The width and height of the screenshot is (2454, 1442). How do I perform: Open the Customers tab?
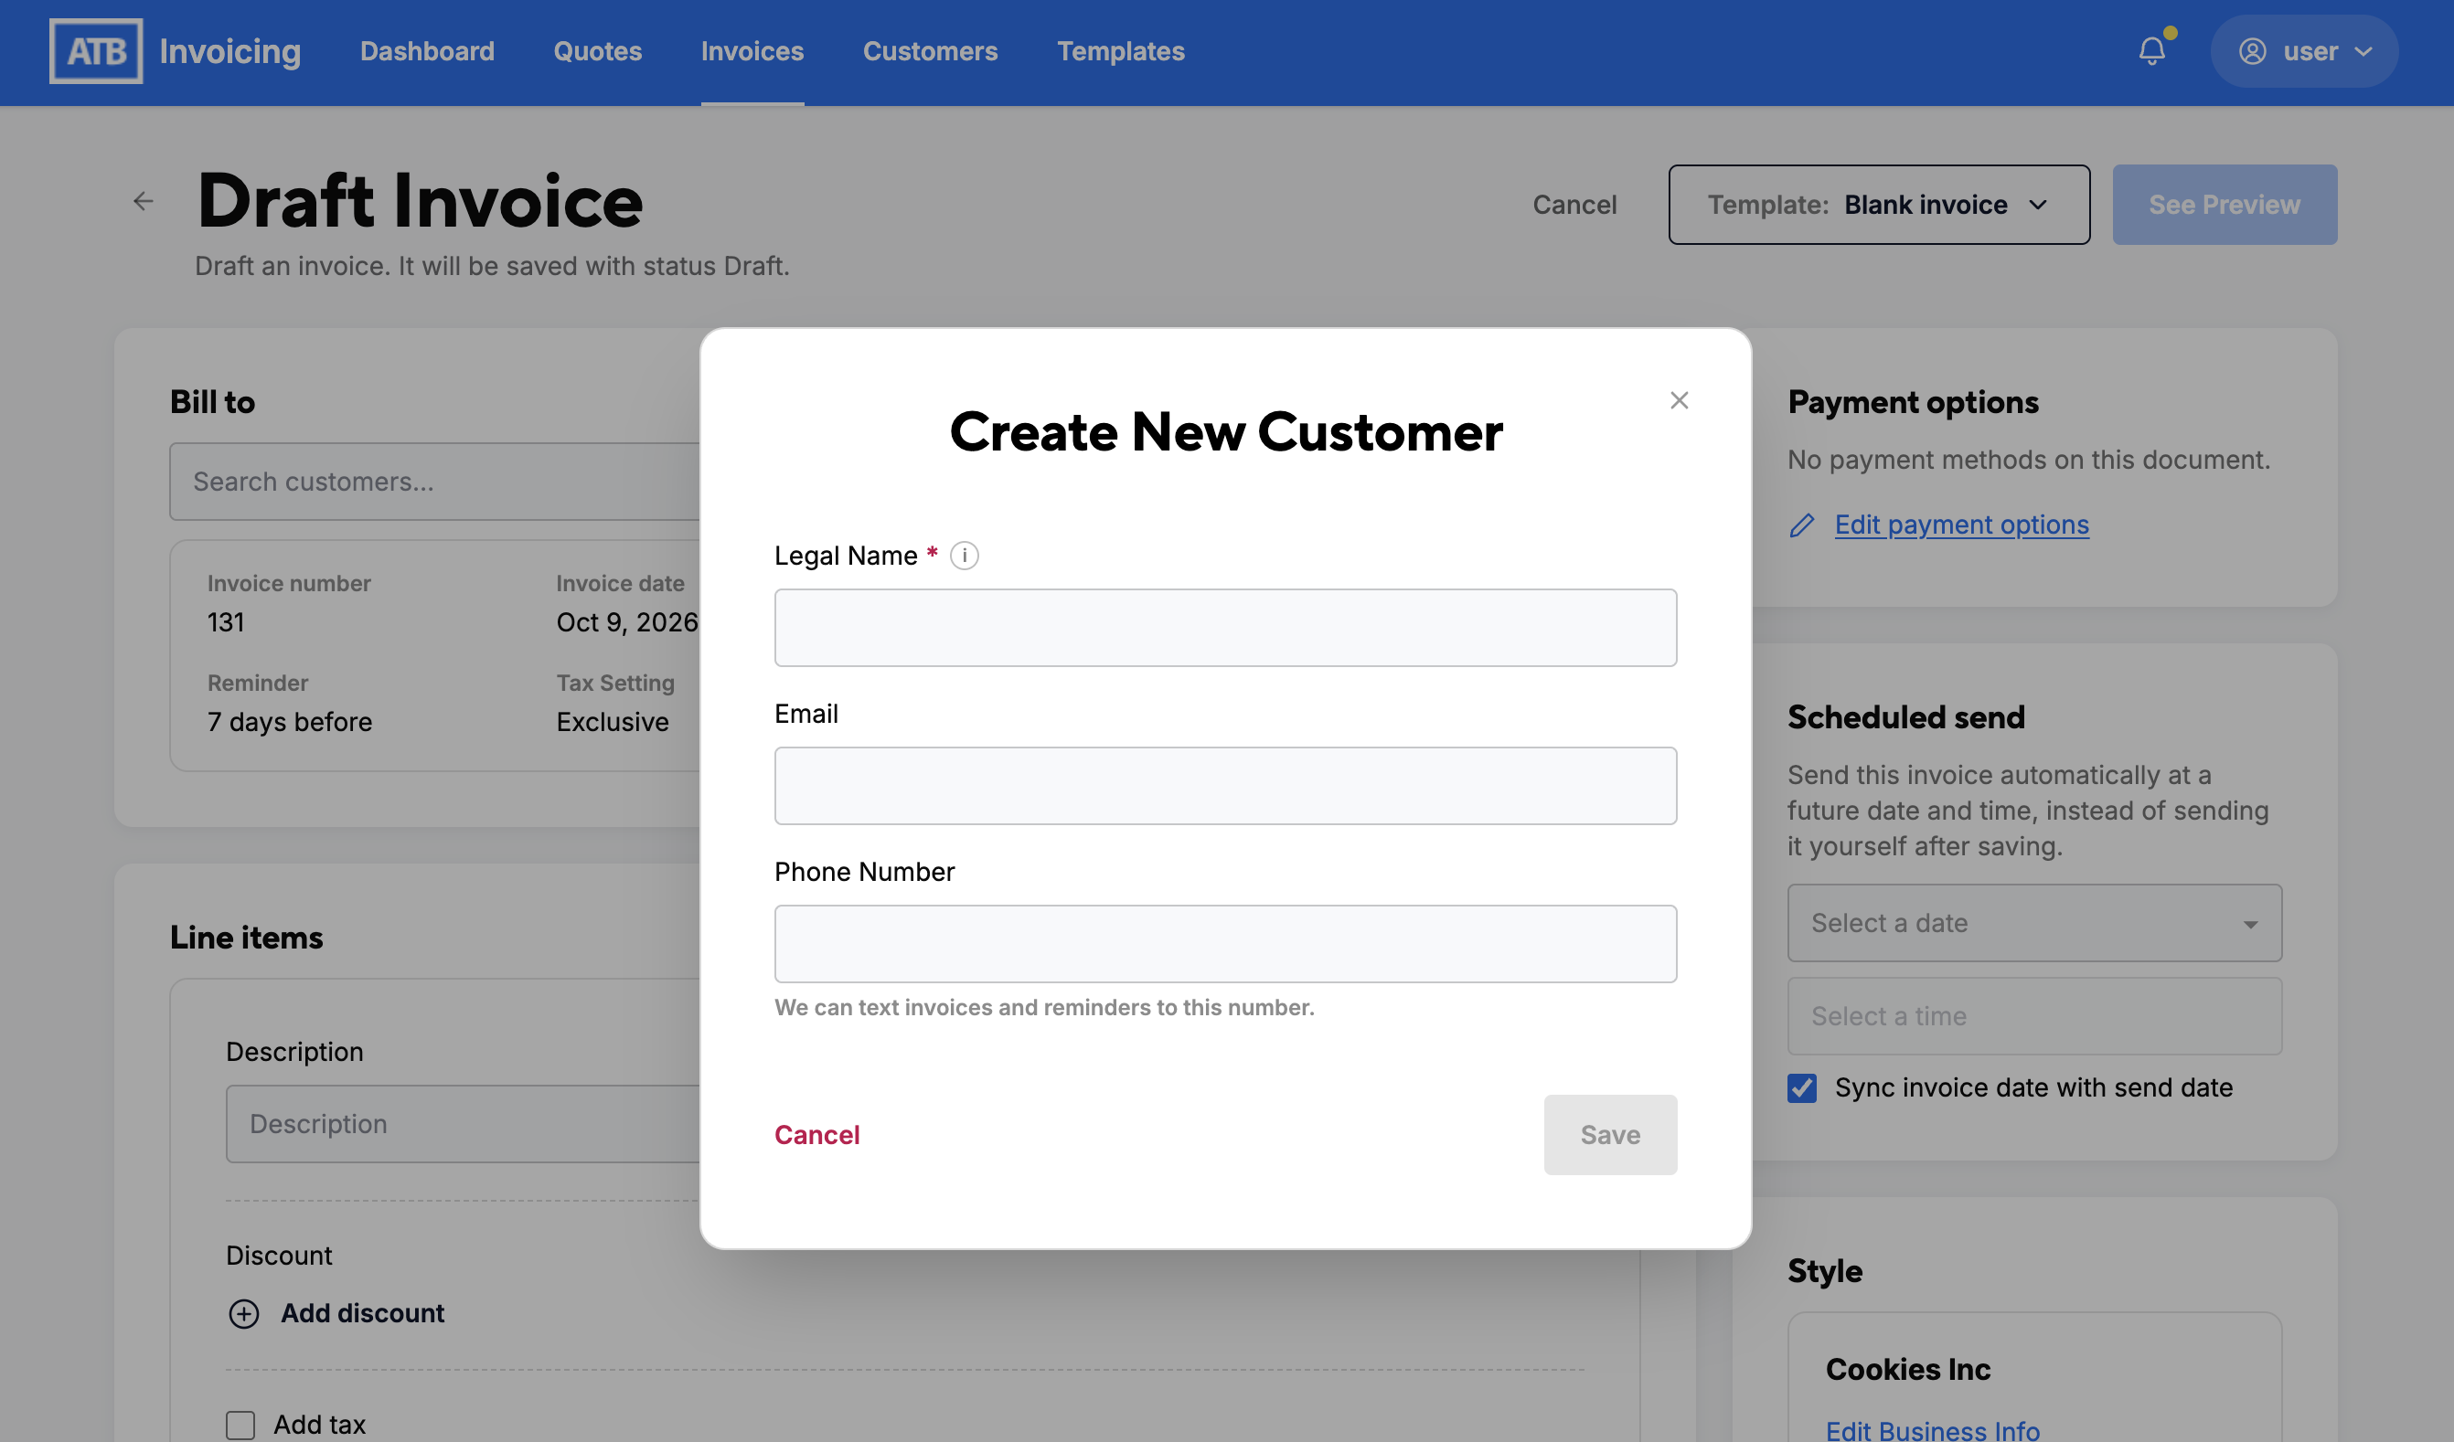pos(930,50)
